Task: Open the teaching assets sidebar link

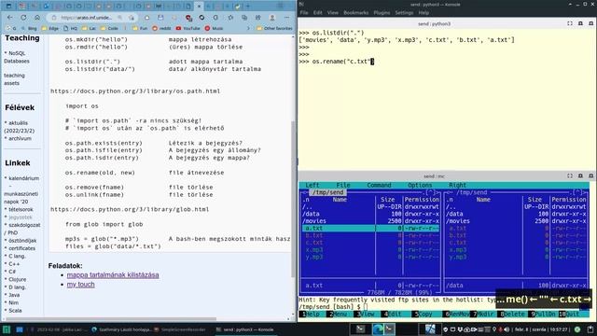Action: (14, 79)
